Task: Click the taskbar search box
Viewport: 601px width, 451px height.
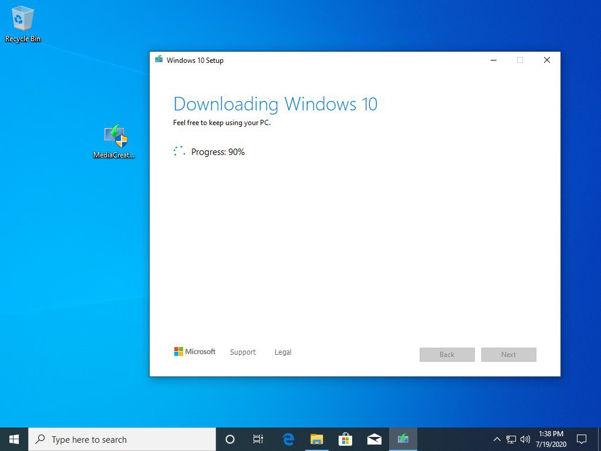Action: (x=122, y=439)
